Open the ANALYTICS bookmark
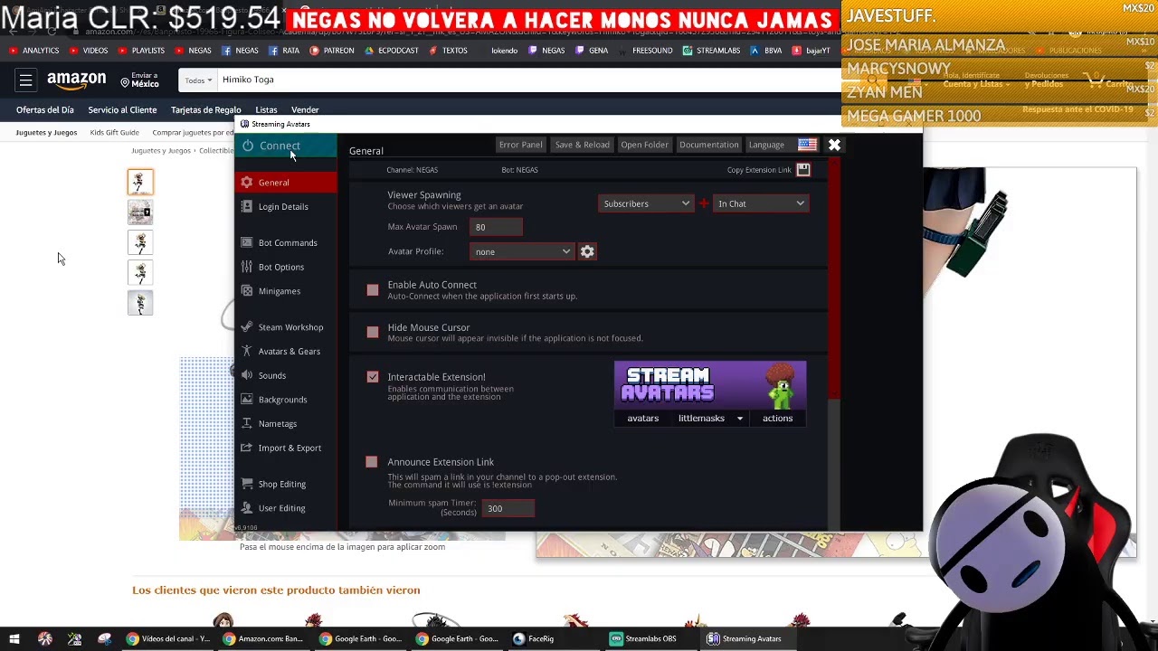The height and width of the screenshot is (651, 1158). [34, 51]
